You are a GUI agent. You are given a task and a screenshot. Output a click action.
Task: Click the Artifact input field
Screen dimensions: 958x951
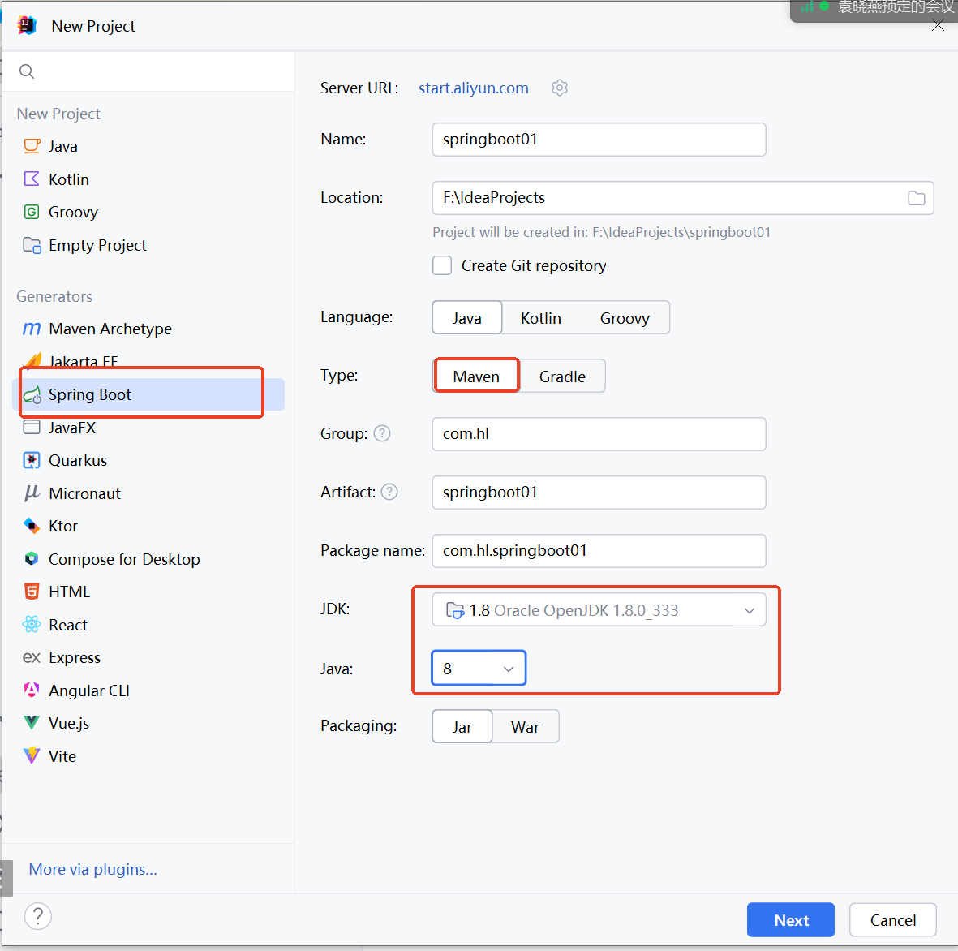click(599, 493)
